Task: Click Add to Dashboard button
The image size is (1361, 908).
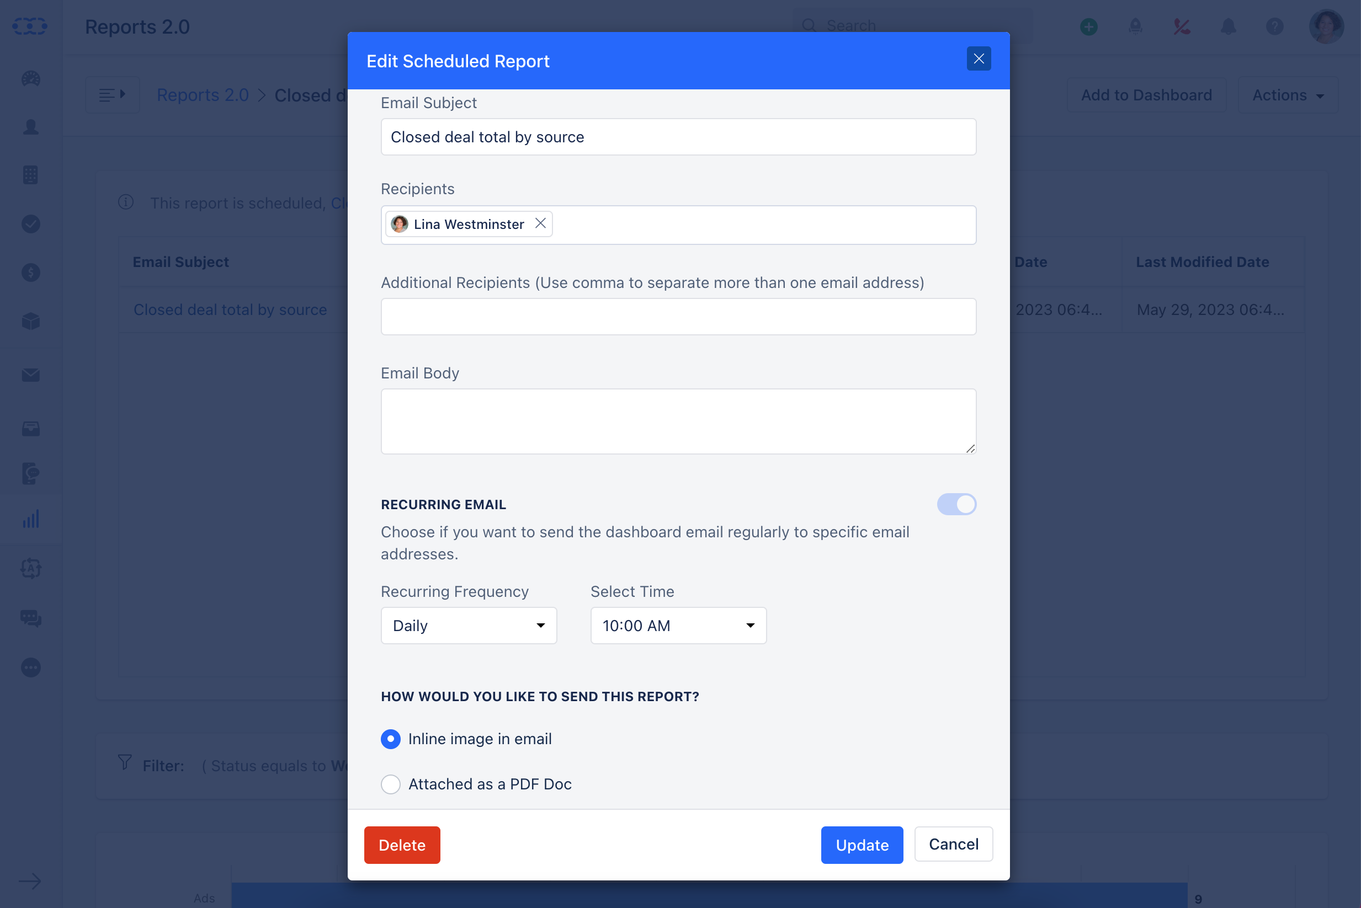Action: (1146, 95)
